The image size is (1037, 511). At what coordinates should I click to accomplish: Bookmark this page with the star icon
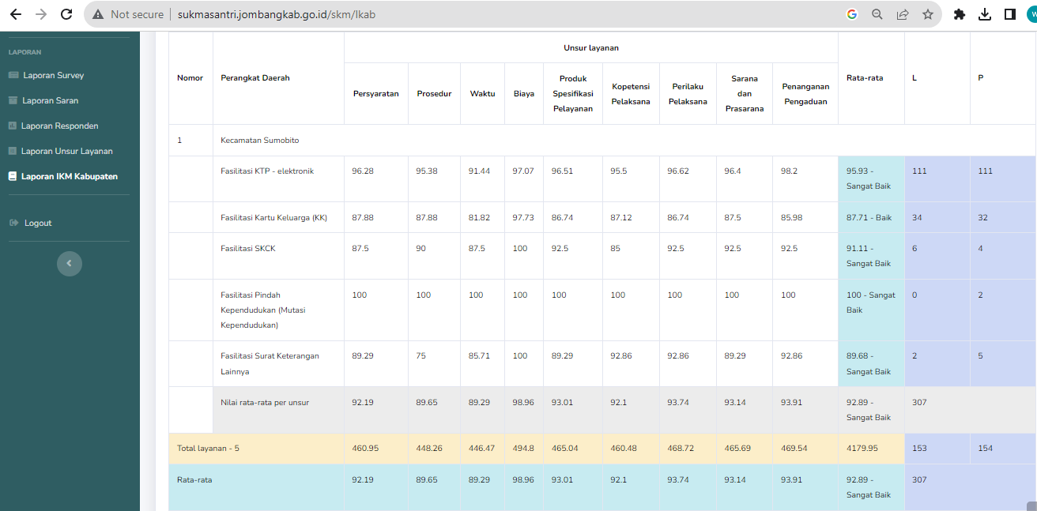click(927, 14)
